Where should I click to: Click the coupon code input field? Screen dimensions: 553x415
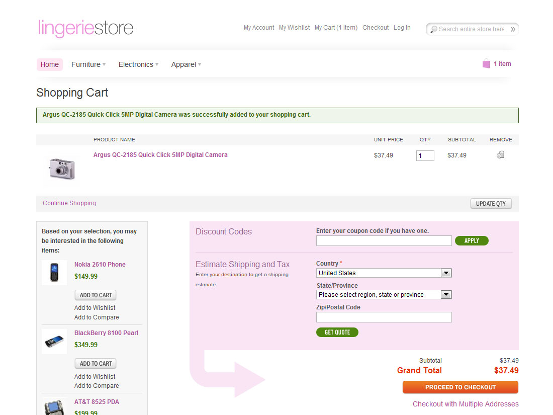point(384,240)
